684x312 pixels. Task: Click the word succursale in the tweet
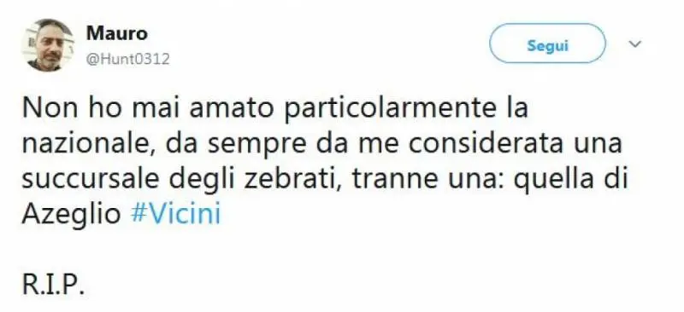91,179
